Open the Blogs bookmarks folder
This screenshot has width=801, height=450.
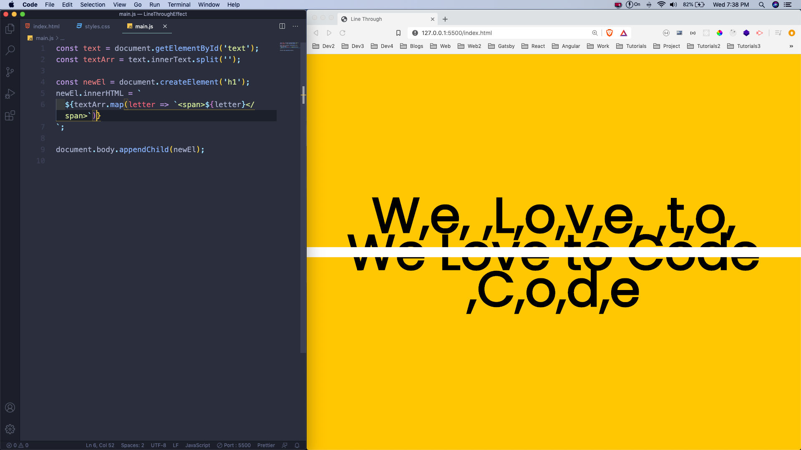coord(412,46)
